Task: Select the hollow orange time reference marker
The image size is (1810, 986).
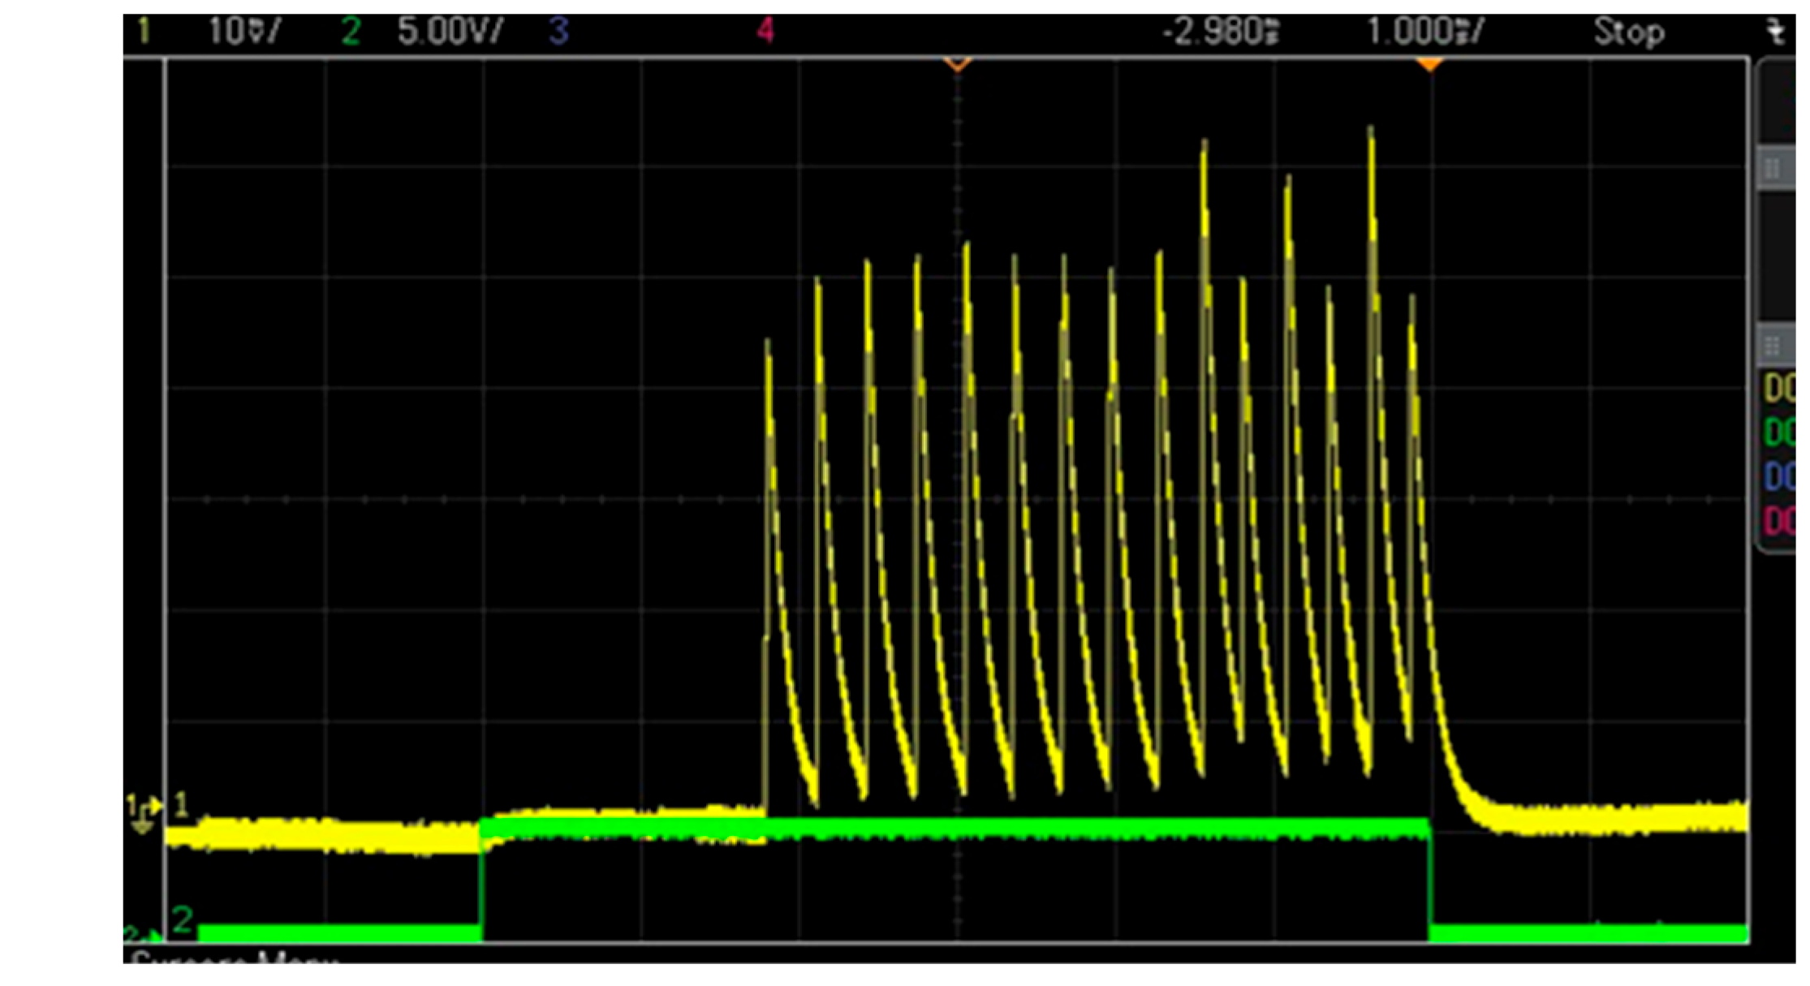Action: click(958, 64)
